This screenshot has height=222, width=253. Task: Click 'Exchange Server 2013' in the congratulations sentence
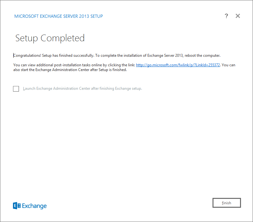165,55
